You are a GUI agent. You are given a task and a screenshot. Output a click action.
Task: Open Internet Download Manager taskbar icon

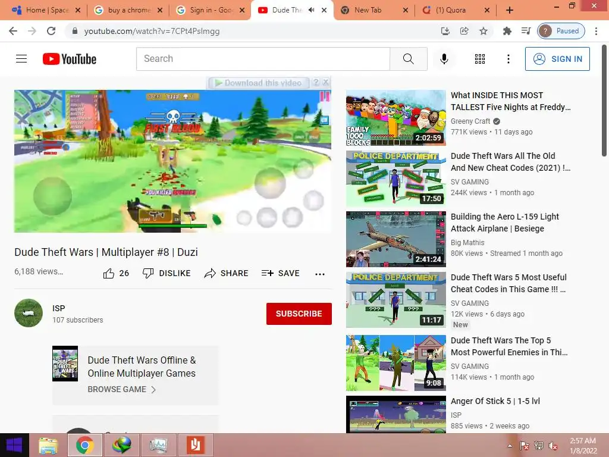(x=121, y=445)
